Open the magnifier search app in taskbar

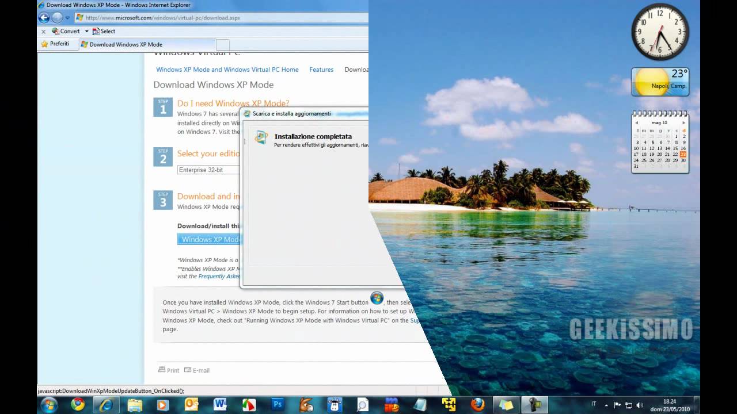tap(363, 405)
